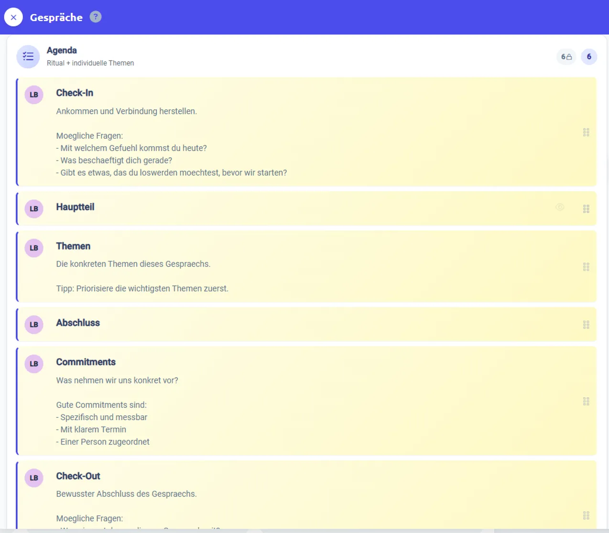
Task: Click 'Bewusster Abschluss des Gespraechs.' text
Action: (127, 494)
